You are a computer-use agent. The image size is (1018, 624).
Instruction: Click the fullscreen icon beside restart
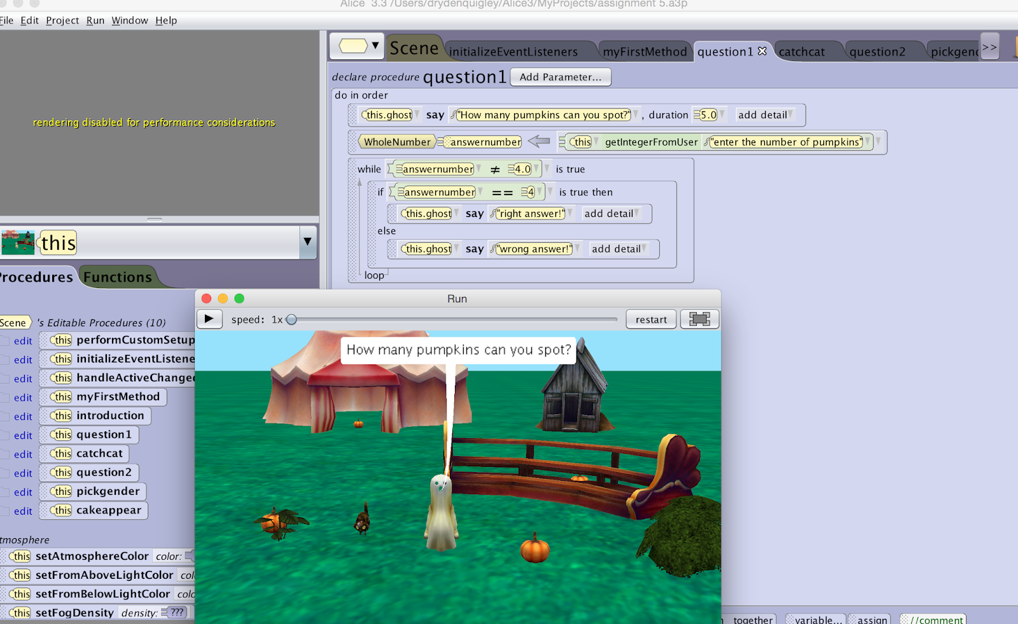pos(699,319)
